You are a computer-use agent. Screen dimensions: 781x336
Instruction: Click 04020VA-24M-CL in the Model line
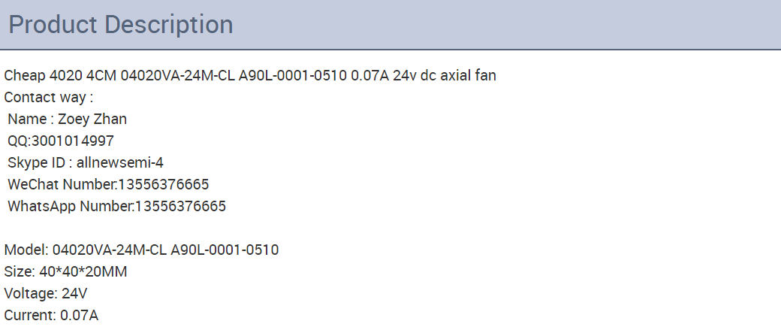click(110, 250)
